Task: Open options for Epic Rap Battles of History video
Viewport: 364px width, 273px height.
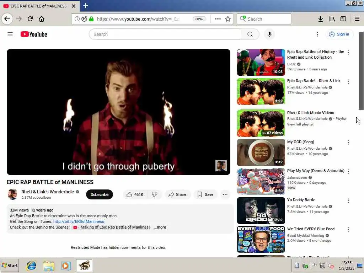Action: click(348, 53)
